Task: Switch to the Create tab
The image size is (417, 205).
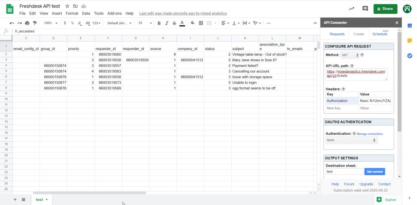Action: click(358, 34)
